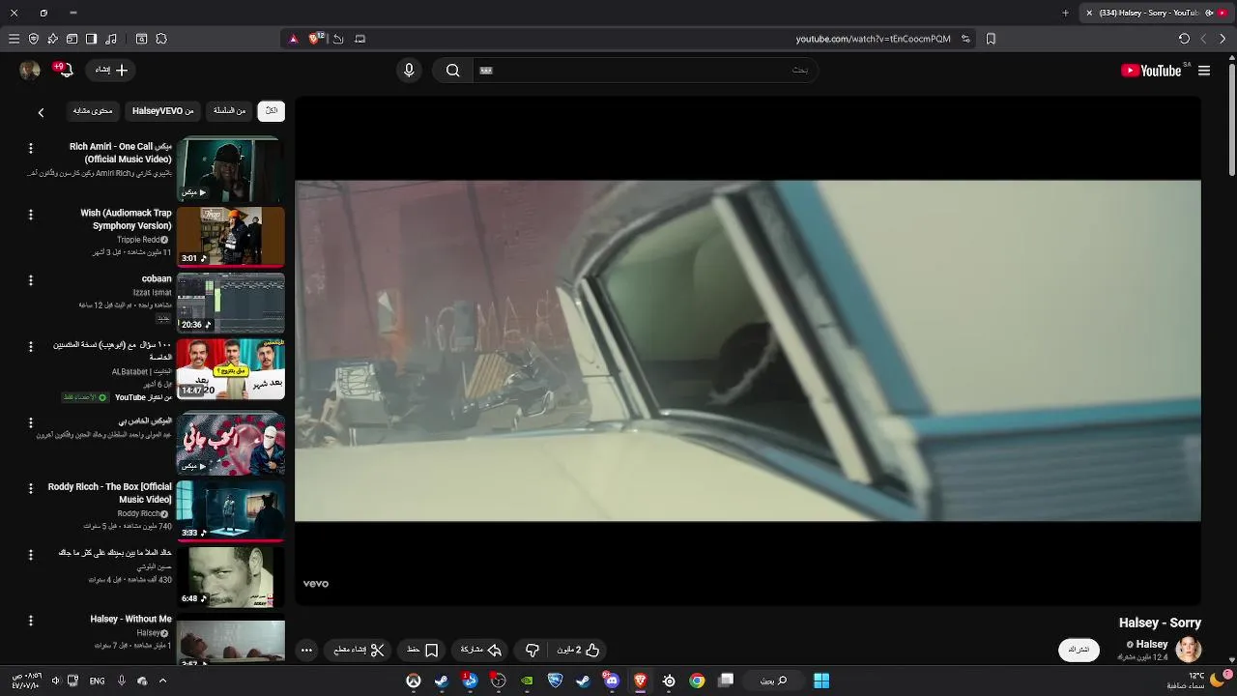Image resolution: width=1237 pixels, height=696 pixels.
Task: Open Google Chrome from the taskbar
Action: click(x=697, y=681)
